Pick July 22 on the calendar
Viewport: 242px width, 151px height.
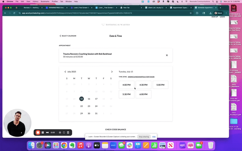81,106
